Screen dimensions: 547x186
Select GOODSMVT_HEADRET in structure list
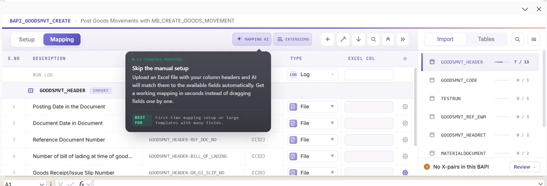coord(480,135)
